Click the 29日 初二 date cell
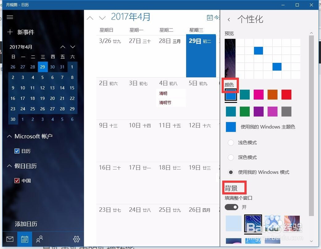321x249 pixels. click(201, 56)
